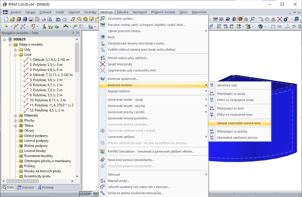The image size is (302, 197).
Task: Click the work plane and grid settings toolbar icon
Action: tap(215, 19)
